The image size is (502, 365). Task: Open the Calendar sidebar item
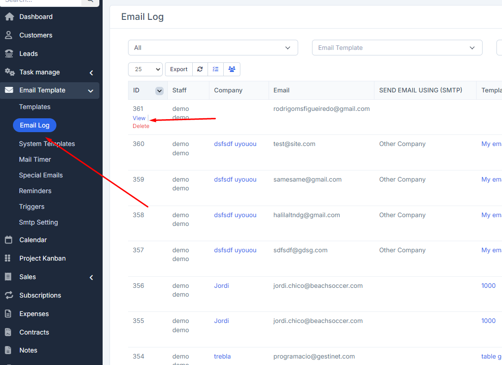coord(33,240)
